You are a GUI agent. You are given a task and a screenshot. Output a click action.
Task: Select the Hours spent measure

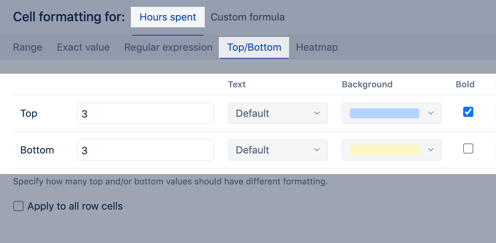click(x=168, y=17)
